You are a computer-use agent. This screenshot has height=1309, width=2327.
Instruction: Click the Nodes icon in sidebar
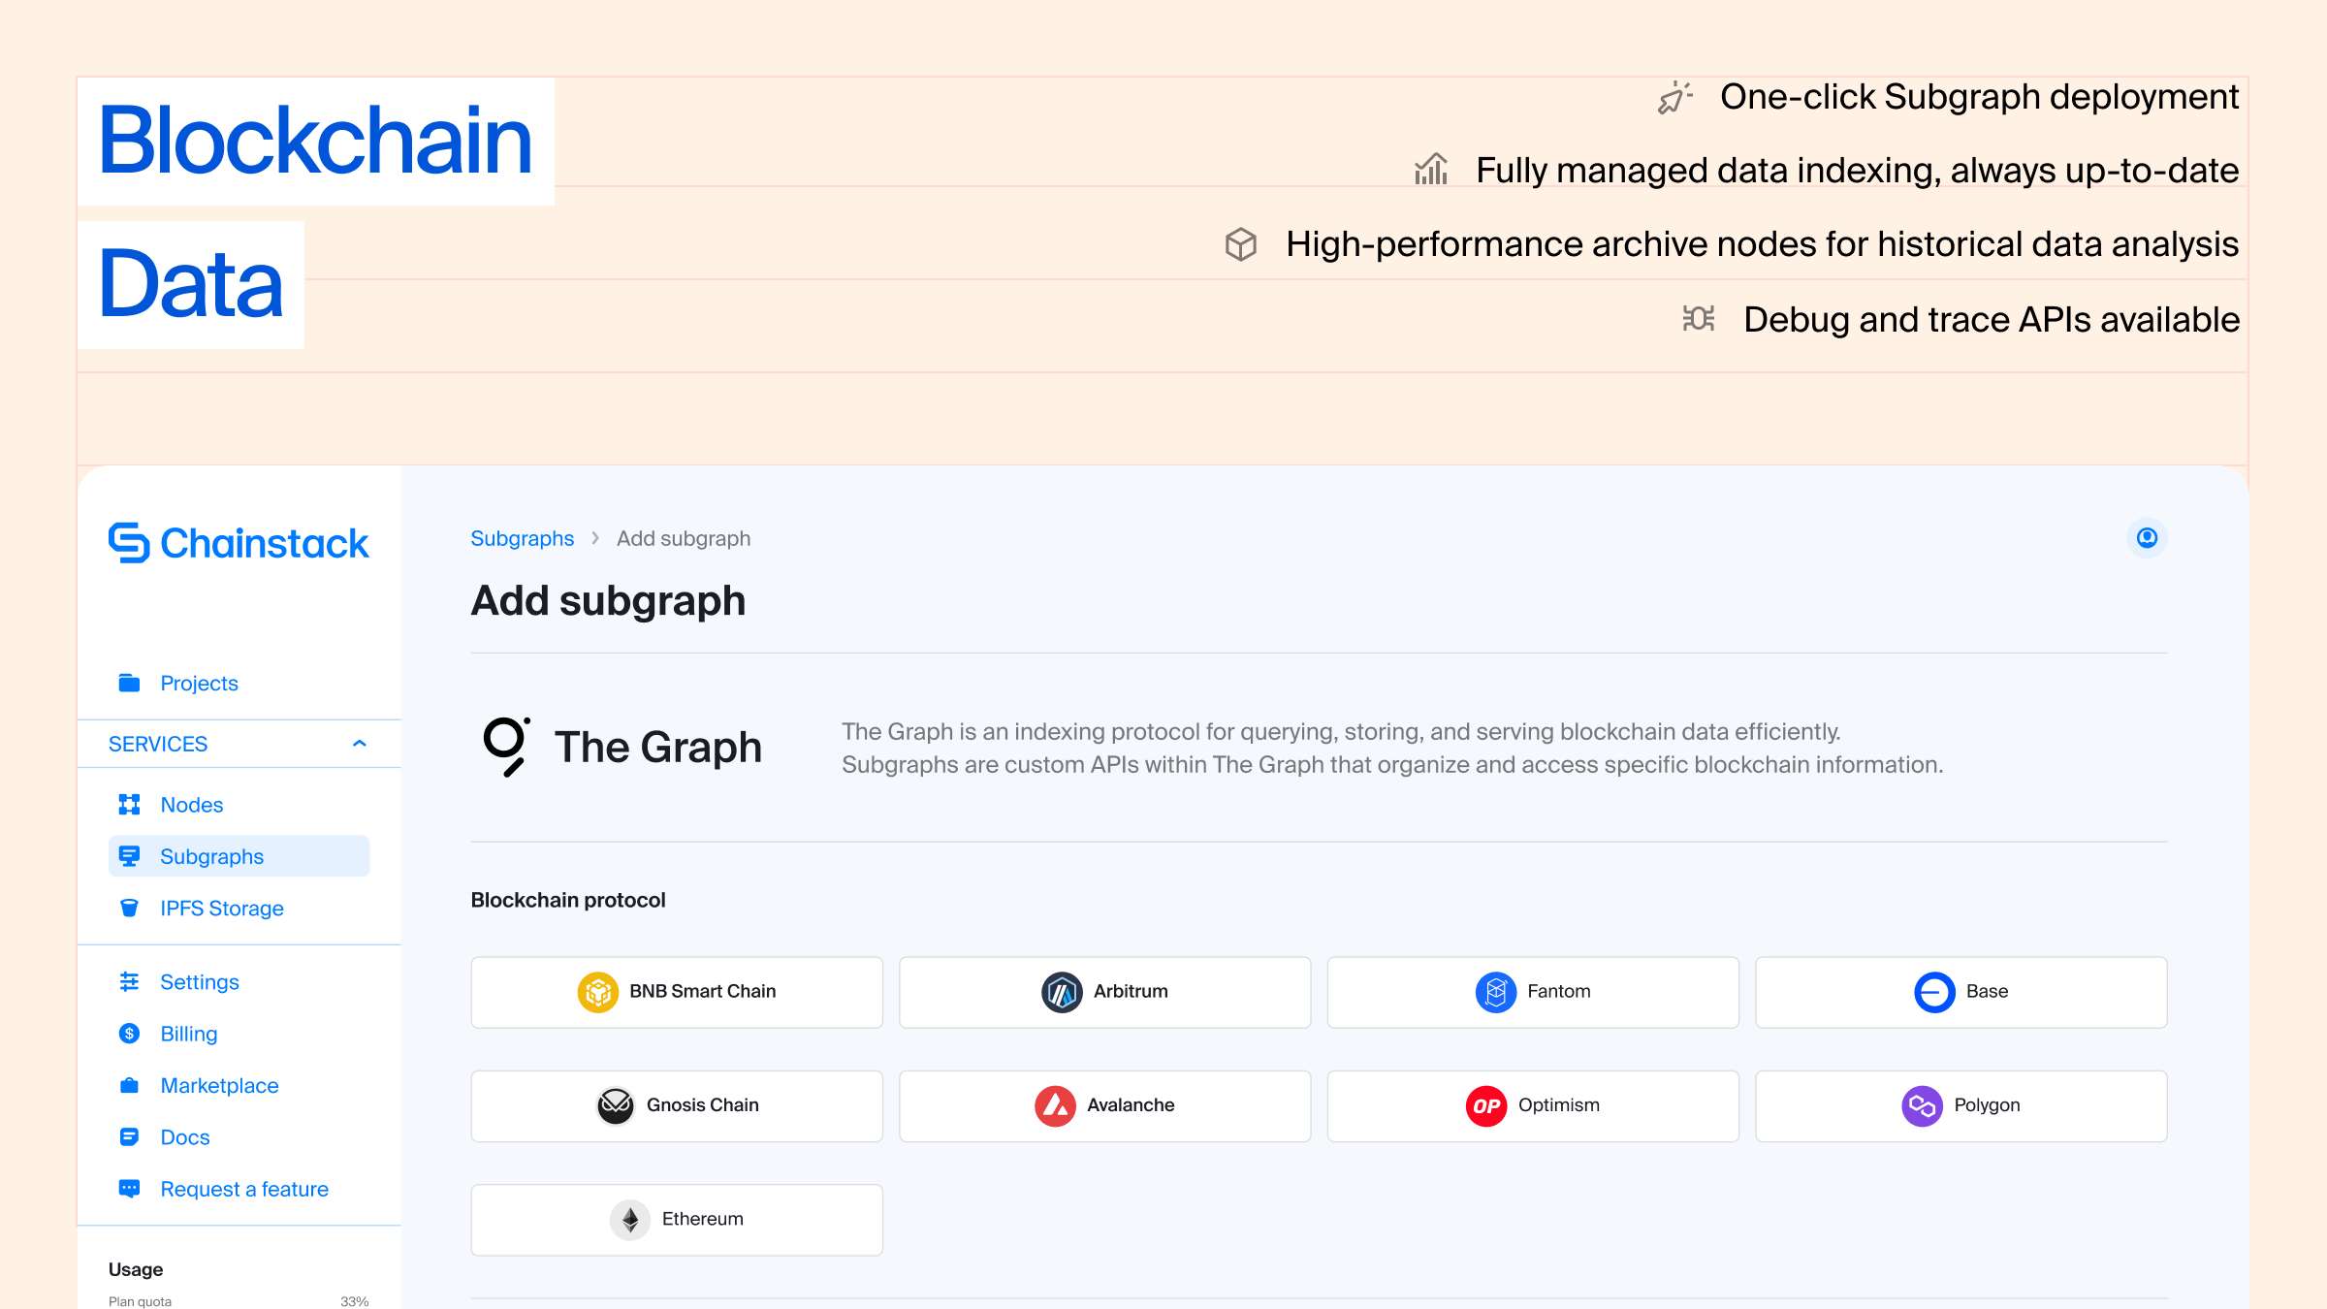coord(129,805)
